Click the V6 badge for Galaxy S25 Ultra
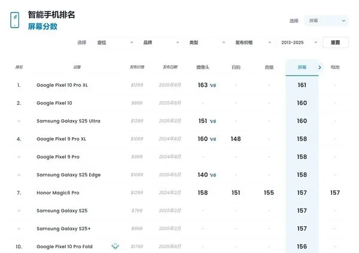This screenshot has height=253, width=359. [212, 121]
